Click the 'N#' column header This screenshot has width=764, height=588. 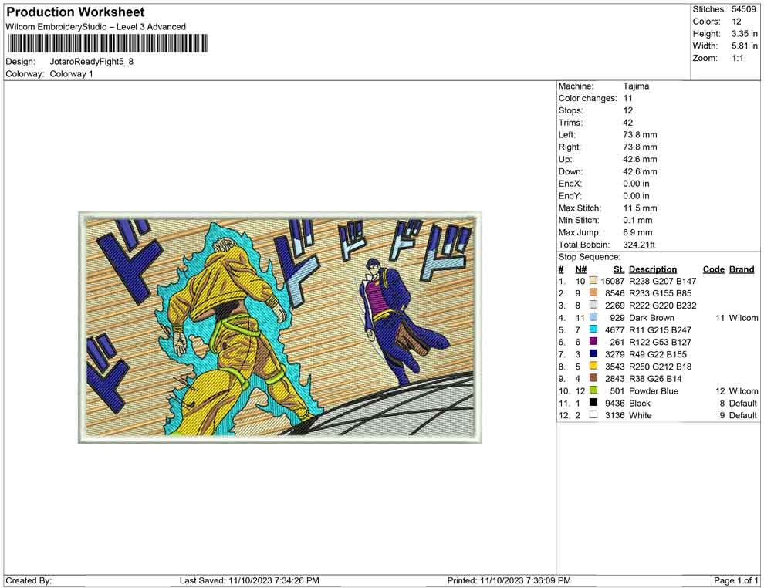[581, 269]
